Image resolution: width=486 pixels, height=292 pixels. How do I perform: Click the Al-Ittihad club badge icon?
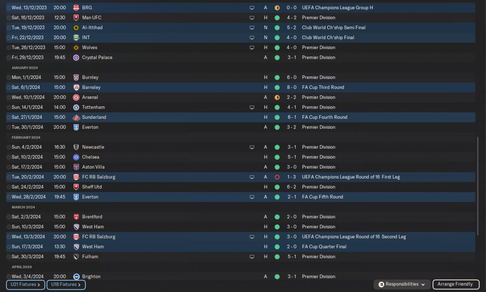coord(76,27)
